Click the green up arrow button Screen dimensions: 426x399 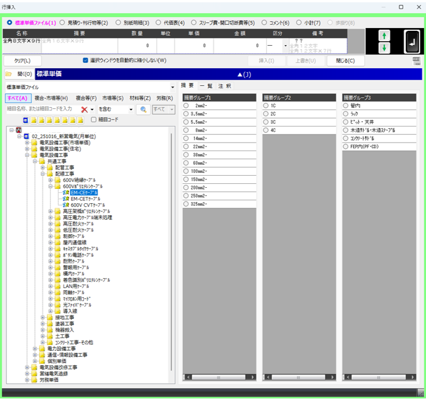point(384,36)
